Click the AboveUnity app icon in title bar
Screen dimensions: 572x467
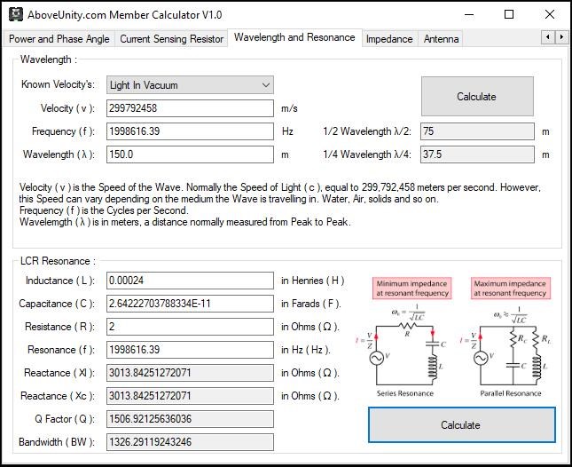tap(16, 14)
